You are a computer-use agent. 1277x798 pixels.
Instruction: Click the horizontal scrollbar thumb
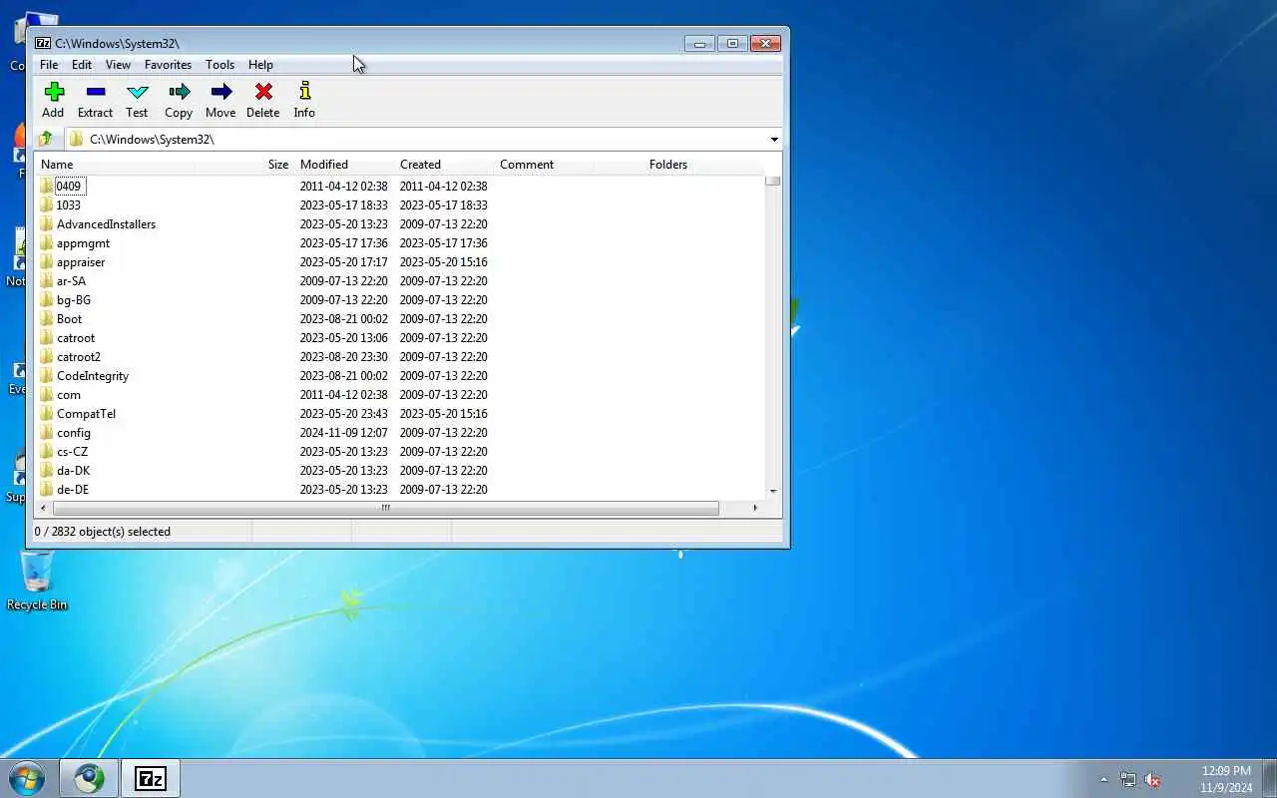[x=385, y=508]
